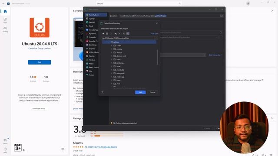Click OK in Select Base Directory dialog
Screen dimensions: 278x156
point(140,92)
